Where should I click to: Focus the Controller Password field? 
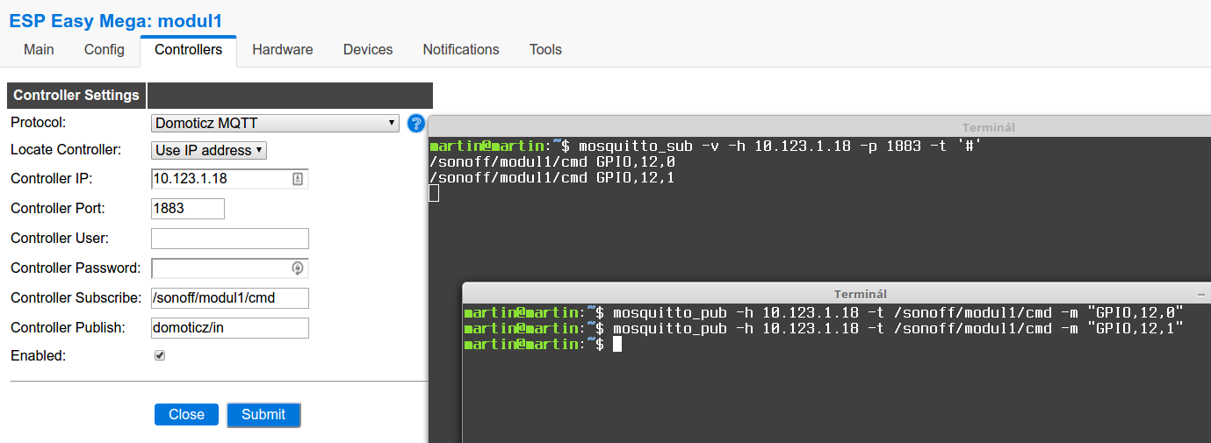[x=230, y=268]
